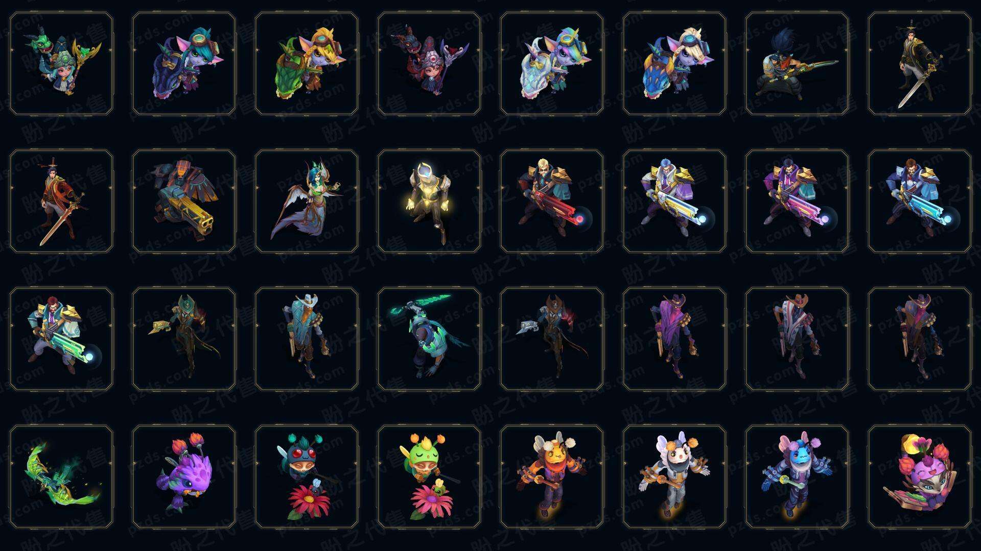Pick the gunner with green glowing rifle
This screenshot has height=551, width=981.
coord(61,339)
